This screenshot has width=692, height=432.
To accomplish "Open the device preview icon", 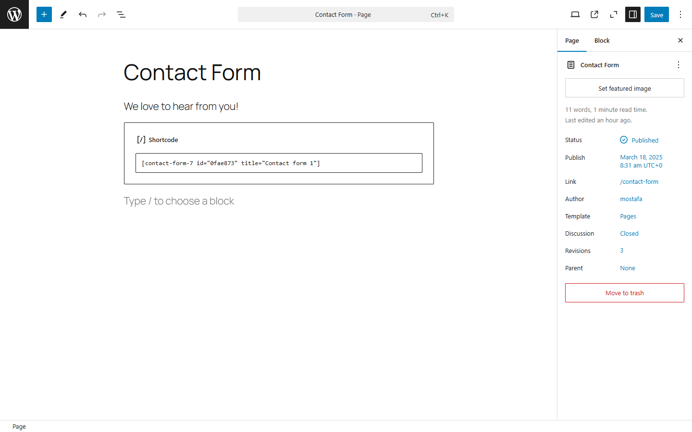I will coord(575,14).
